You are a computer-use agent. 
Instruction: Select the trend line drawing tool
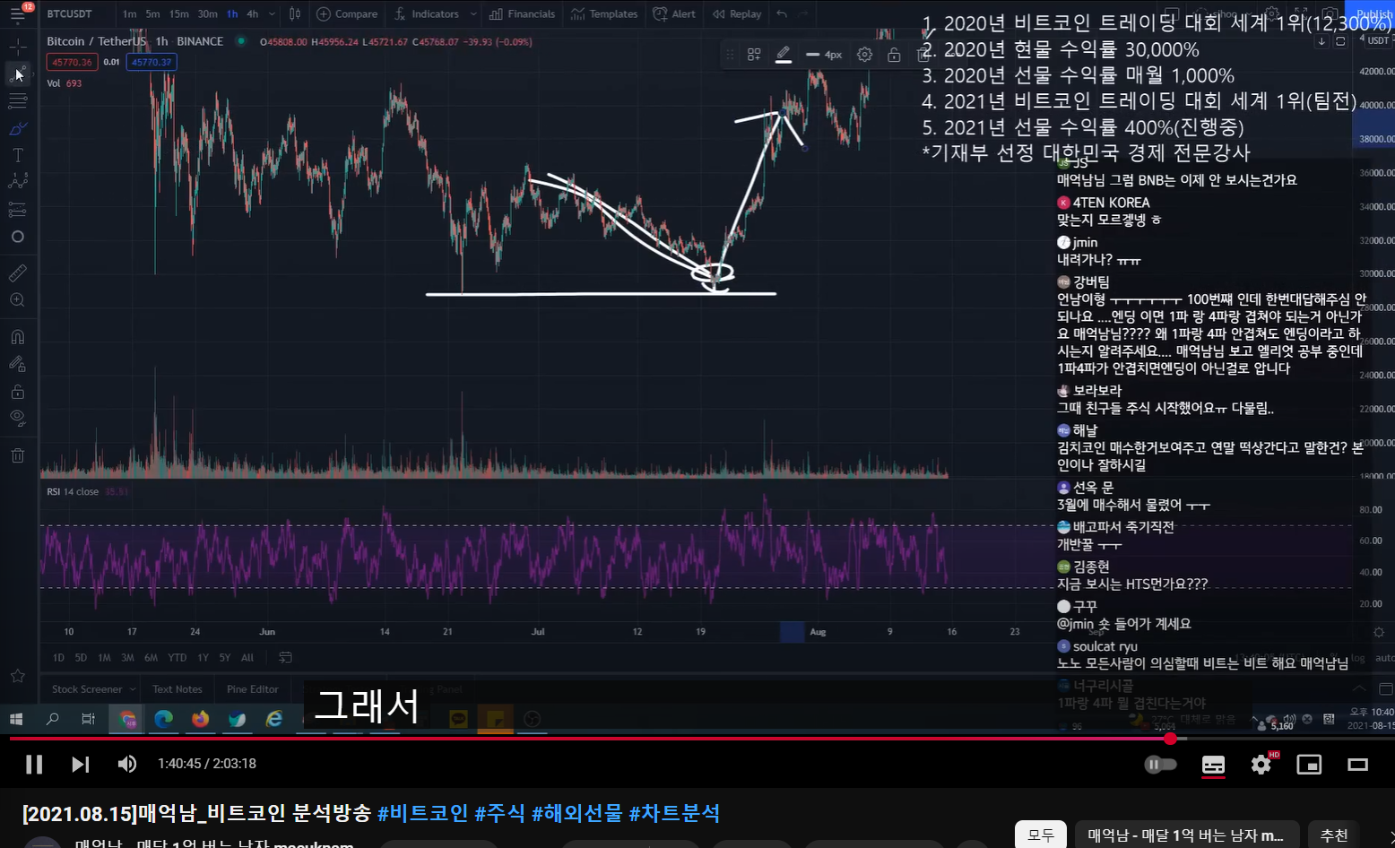[17, 73]
